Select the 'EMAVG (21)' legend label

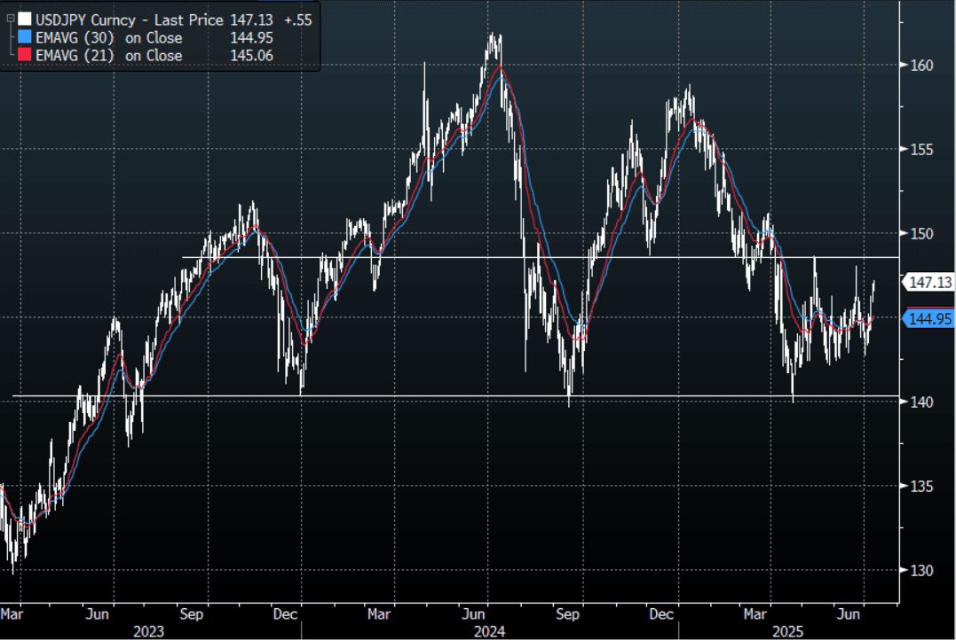(x=75, y=56)
